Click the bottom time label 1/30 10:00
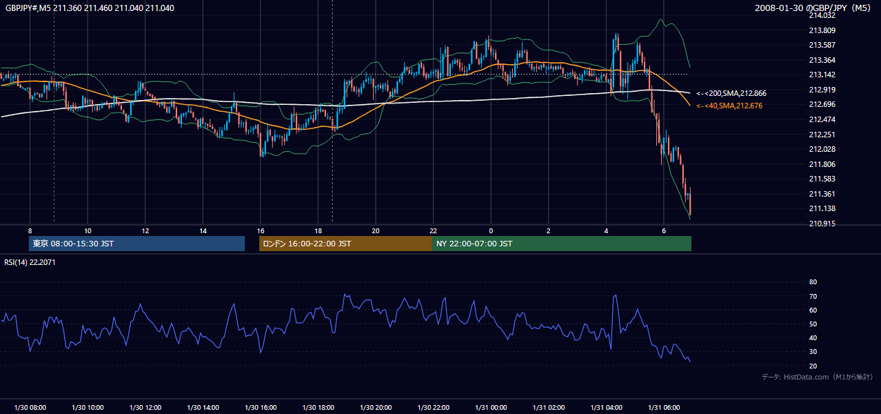The width and height of the screenshot is (881, 414). coord(88,407)
